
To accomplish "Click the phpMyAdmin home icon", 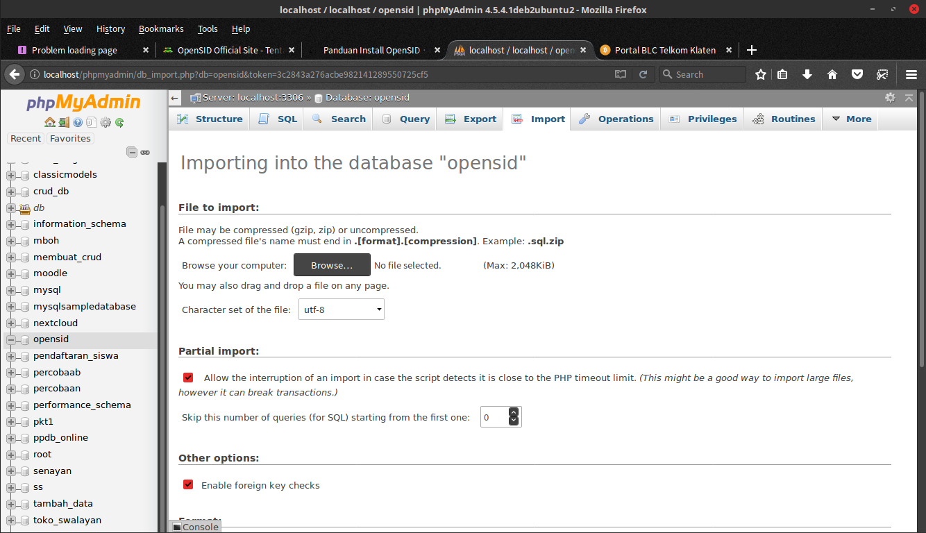I will click(x=49, y=122).
